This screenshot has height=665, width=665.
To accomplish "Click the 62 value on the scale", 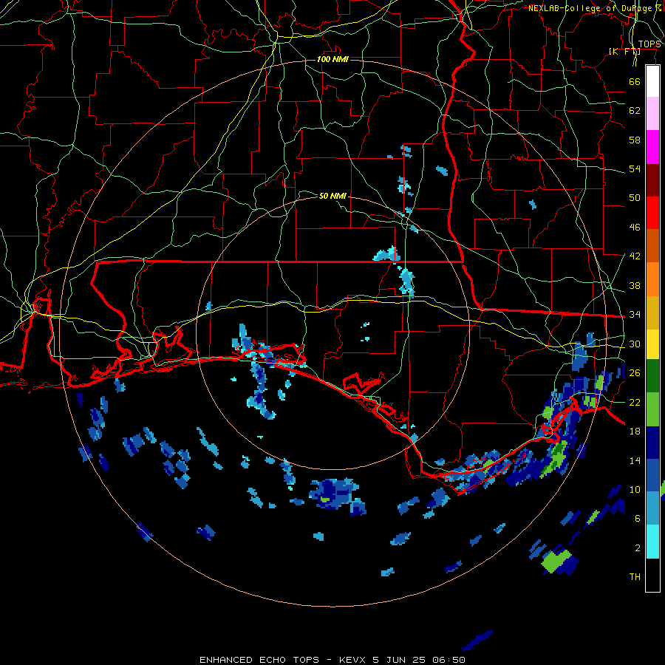I will pos(635,111).
